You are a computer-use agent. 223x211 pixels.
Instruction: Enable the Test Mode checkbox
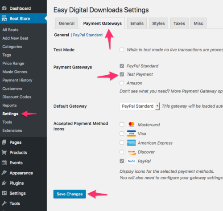click(122, 50)
